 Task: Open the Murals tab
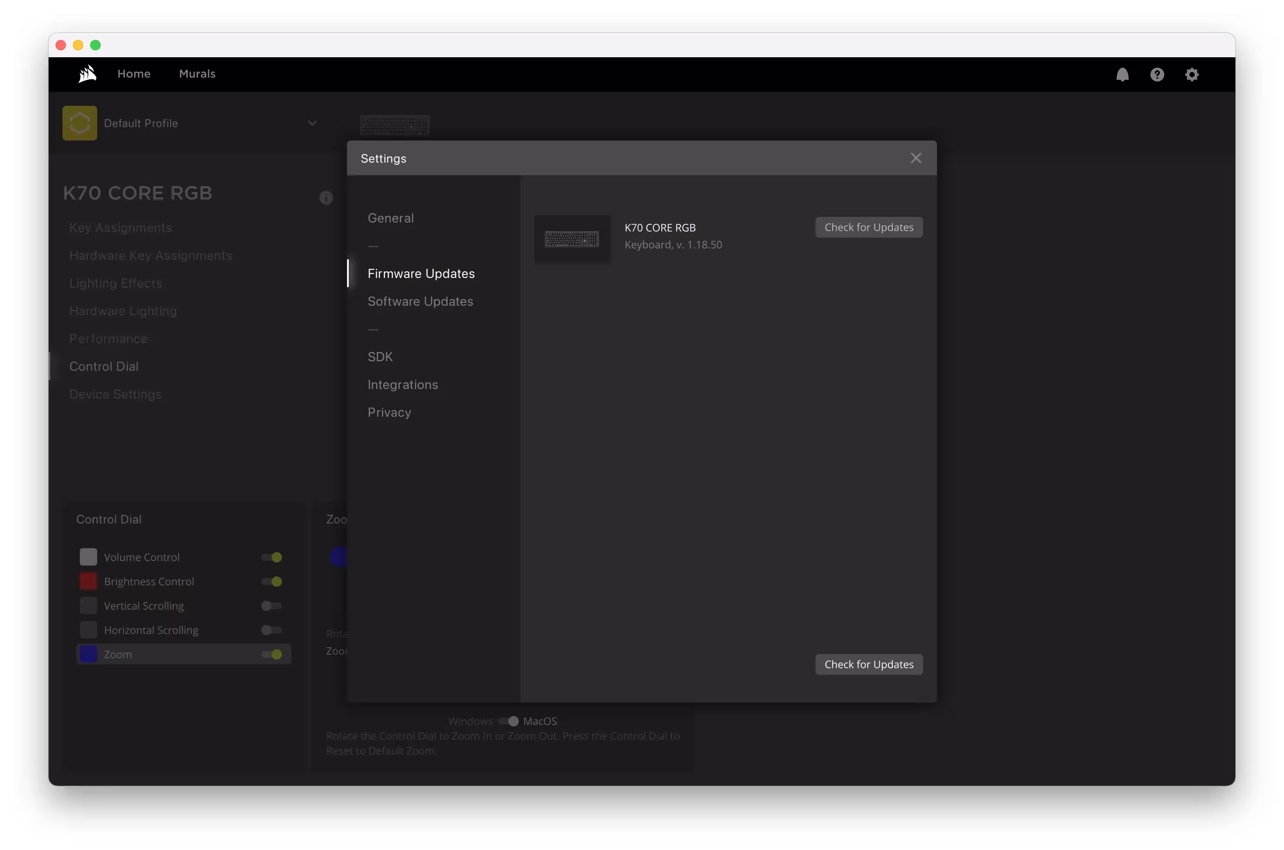(197, 74)
